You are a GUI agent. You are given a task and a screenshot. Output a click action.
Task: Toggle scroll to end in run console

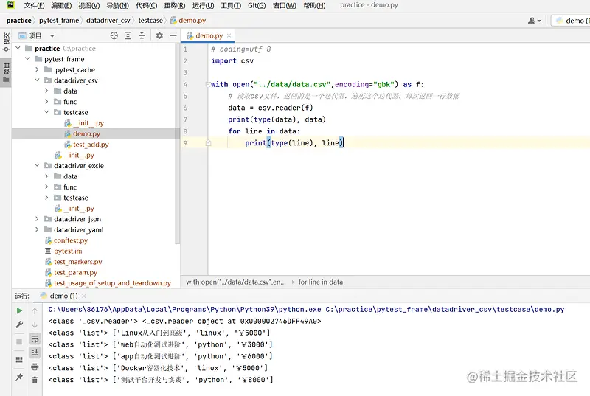pyautogui.click(x=35, y=352)
